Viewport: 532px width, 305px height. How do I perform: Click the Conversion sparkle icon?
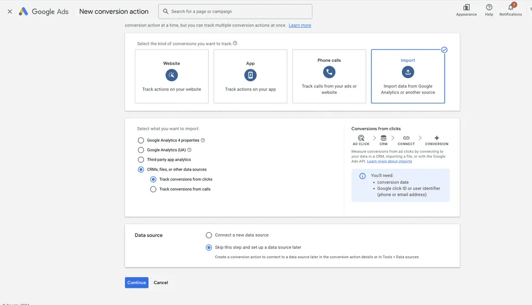coord(437,138)
